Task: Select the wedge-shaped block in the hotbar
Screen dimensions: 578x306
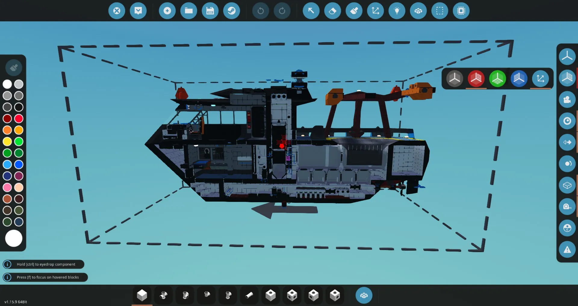Action: click(249, 295)
